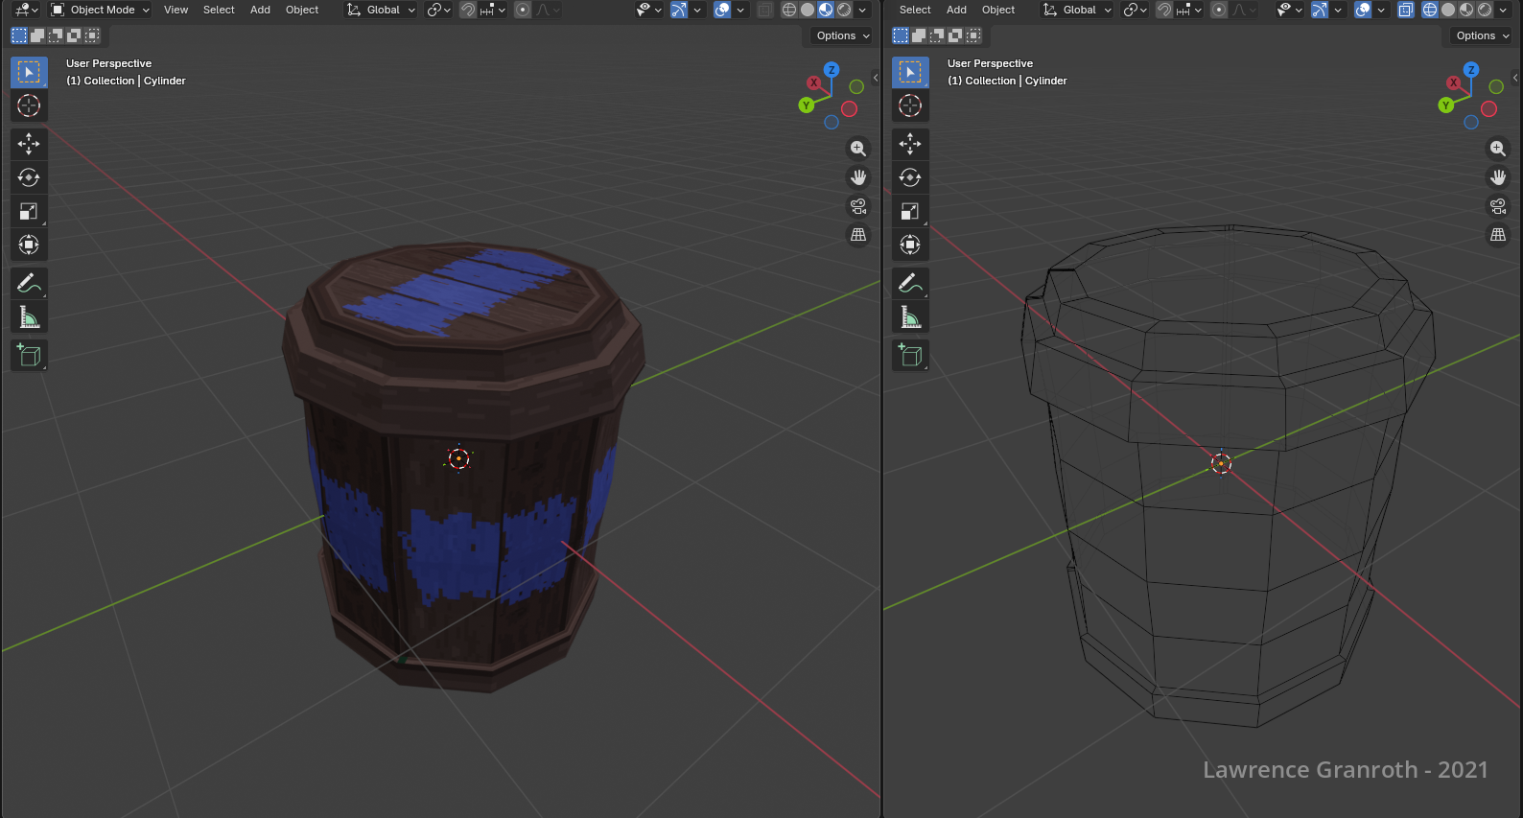Click the zoom magnifier icon in right viewport

(1498, 149)
